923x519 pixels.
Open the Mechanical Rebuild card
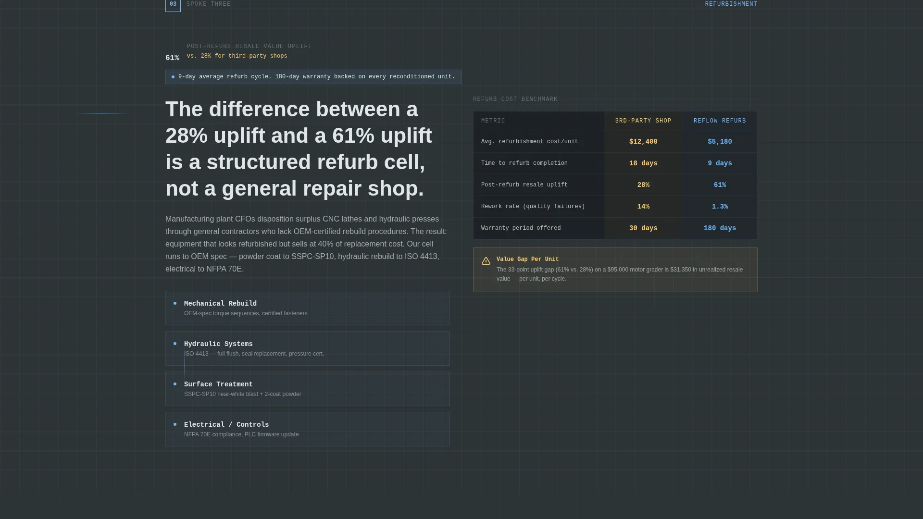tap(308, 308)
